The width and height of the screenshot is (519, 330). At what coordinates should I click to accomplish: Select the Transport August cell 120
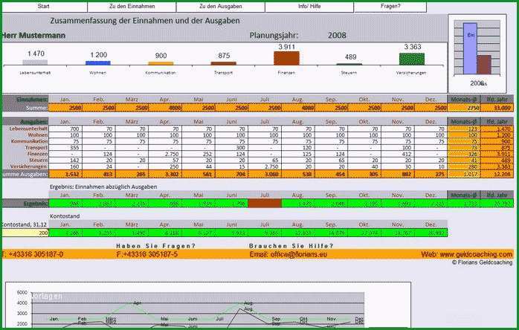click(x=298, y=148)
